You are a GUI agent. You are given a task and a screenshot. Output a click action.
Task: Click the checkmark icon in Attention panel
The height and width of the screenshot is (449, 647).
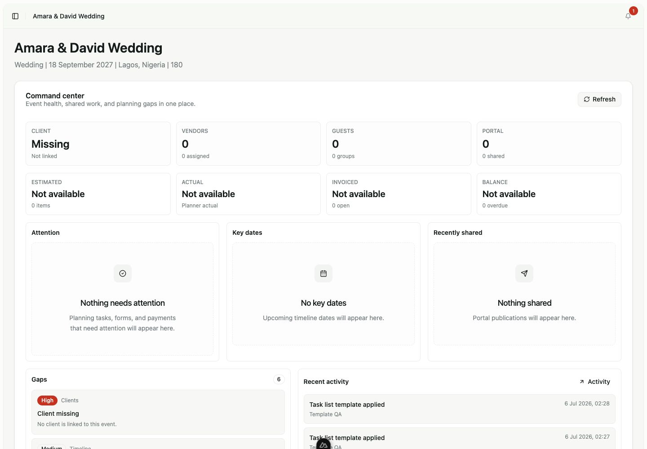click(123, 273)
